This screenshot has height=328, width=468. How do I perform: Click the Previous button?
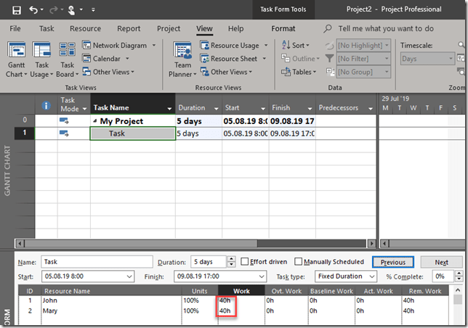pyautogui.click(x=392, y=262)
